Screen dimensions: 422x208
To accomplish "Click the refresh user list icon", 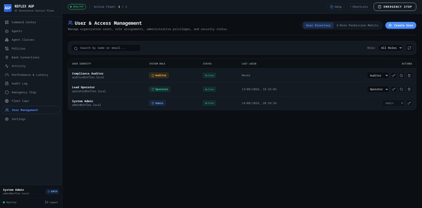I will point(409,48).
